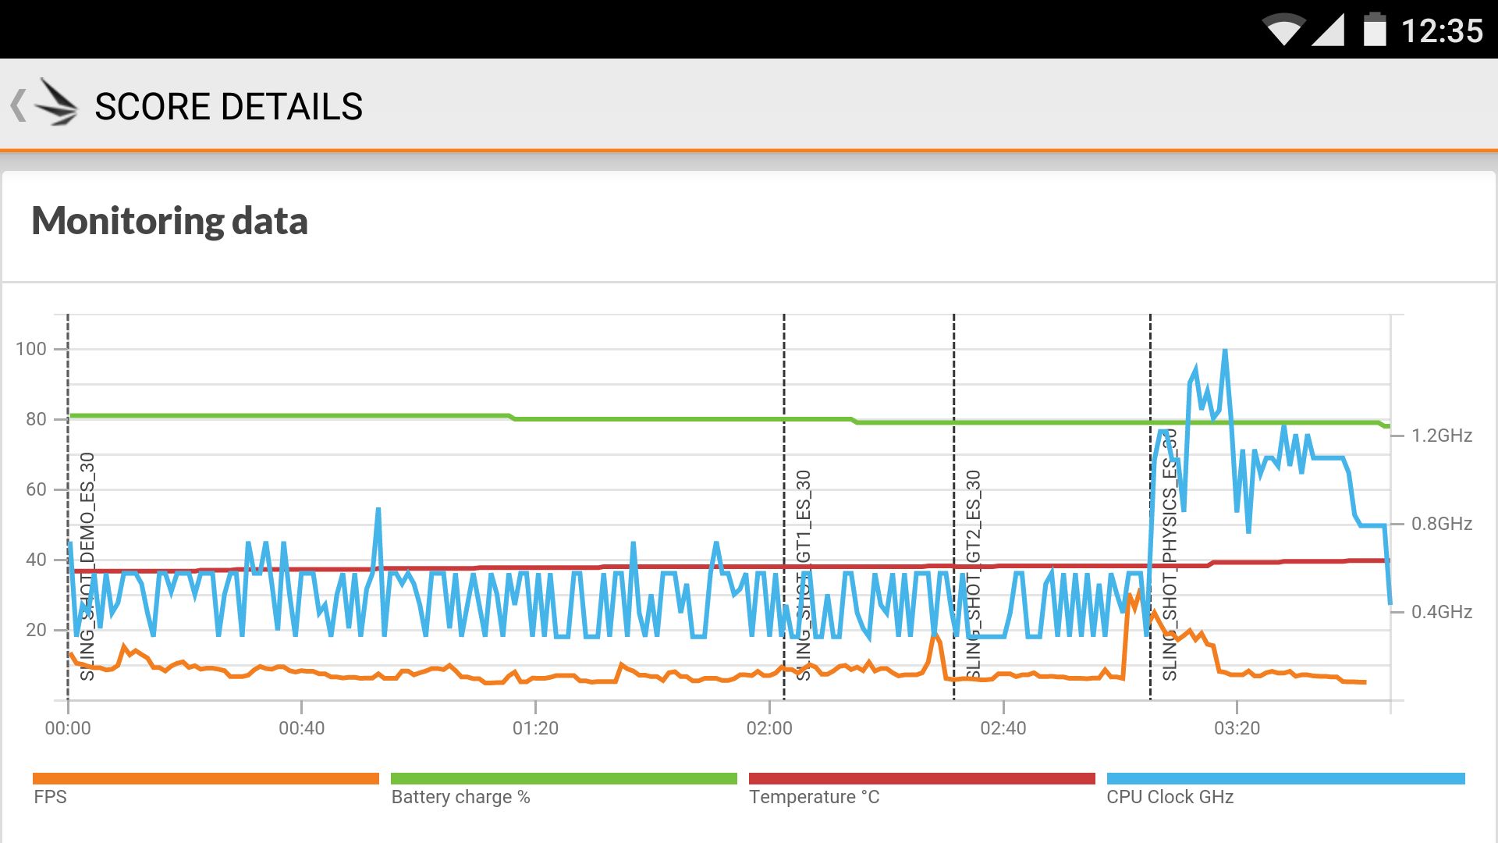Image resolution: width=1498 pixels, height=843 pixels.
Task: Tap the back chevron arrow
Action: coord(18,105)
